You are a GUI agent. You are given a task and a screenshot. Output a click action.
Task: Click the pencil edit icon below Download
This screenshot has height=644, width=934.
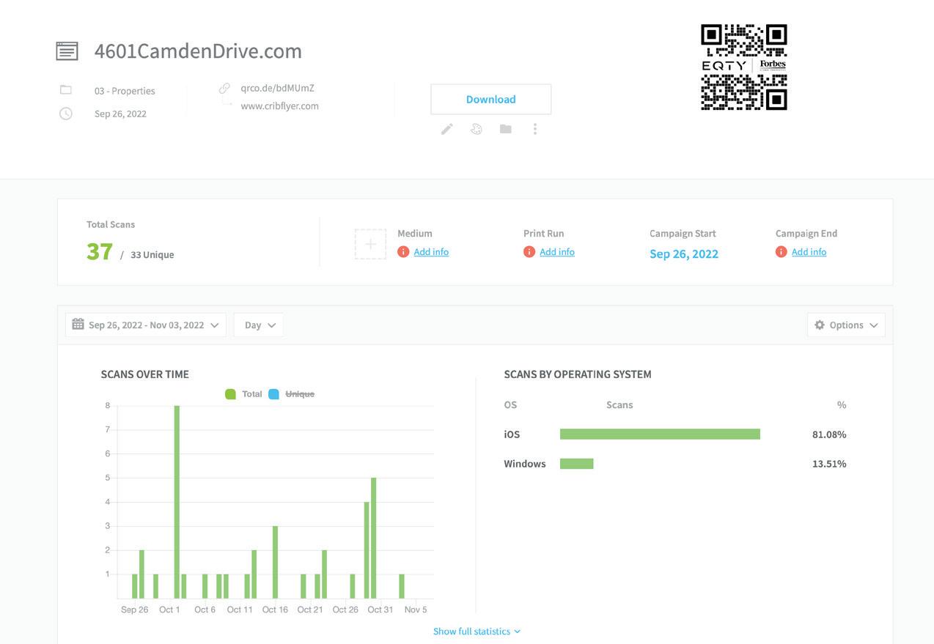click(446, 129)
